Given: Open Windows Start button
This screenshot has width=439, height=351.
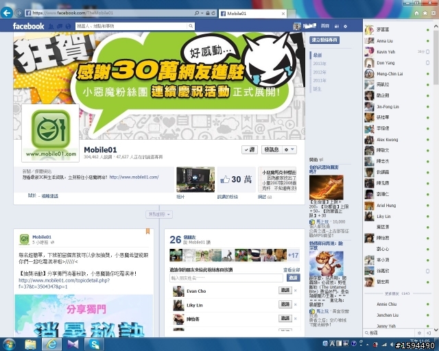Looking at the screenshot, I should point(9,344).
